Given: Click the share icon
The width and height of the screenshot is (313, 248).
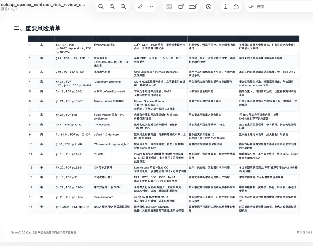Looking at the screenshot, I should click(236, 7).
